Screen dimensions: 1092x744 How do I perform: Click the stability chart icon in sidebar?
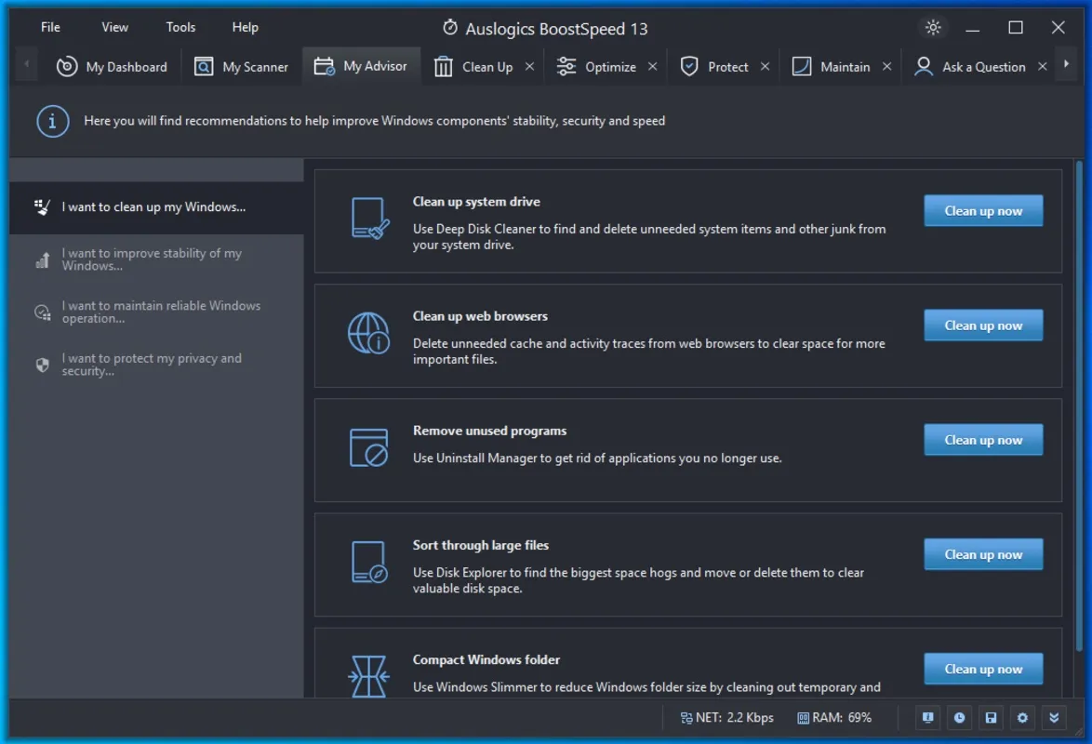click(x=42, y=259)
